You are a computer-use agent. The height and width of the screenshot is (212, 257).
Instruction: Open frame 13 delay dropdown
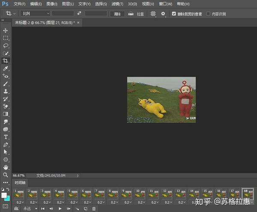(182, 202)
